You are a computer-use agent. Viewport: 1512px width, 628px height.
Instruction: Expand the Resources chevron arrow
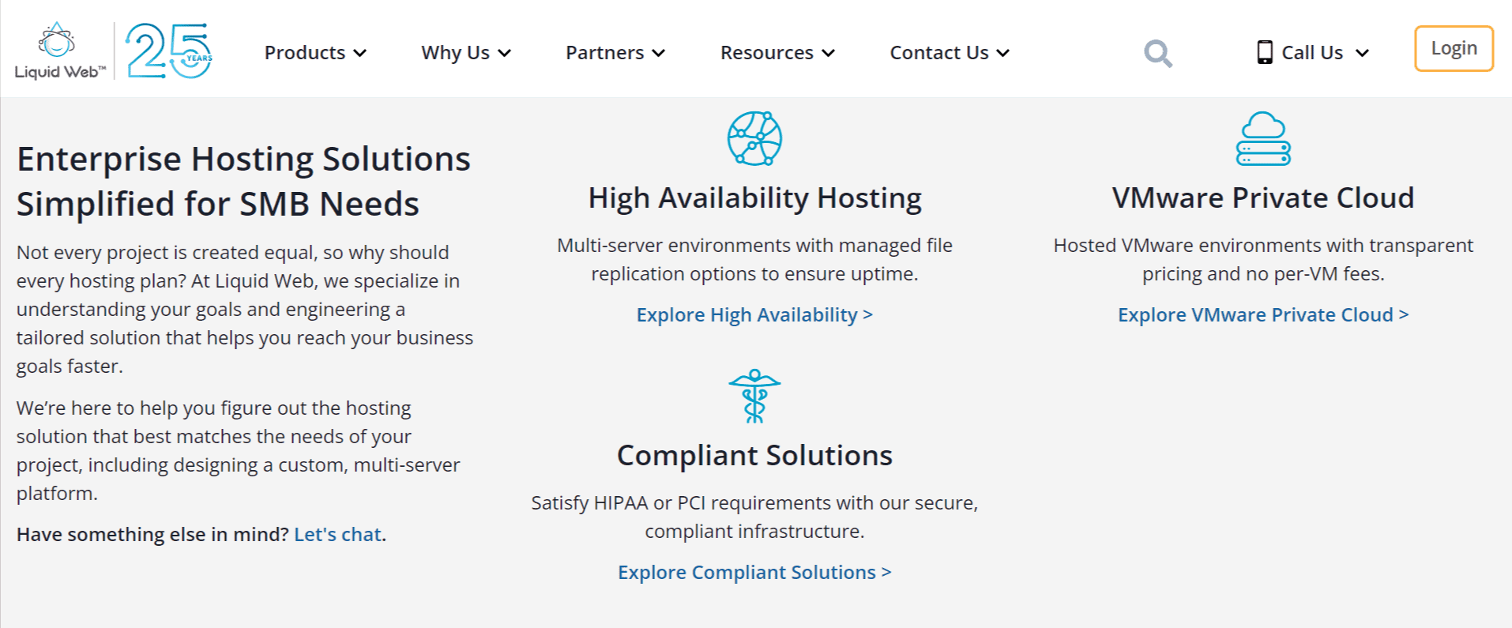click(828, 53)
